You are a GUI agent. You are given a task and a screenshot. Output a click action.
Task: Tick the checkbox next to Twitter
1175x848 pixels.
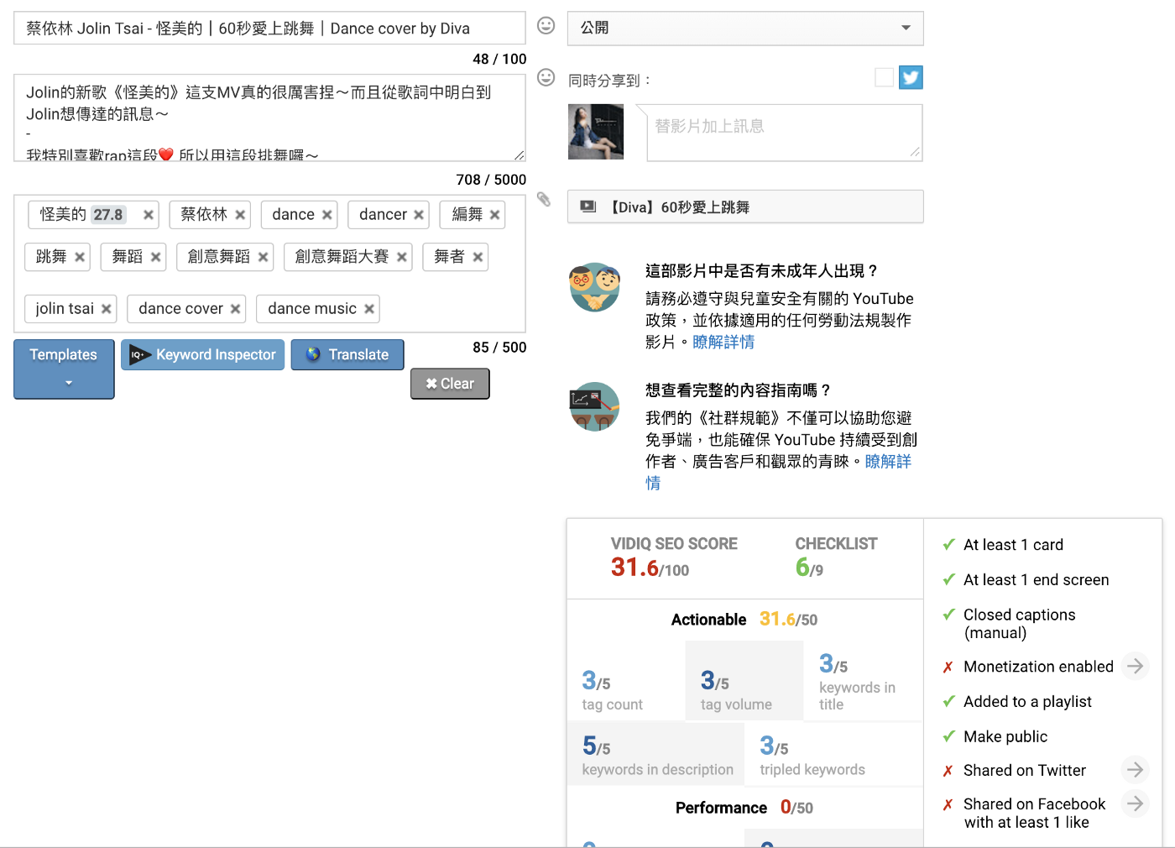[x=884, y=77]
